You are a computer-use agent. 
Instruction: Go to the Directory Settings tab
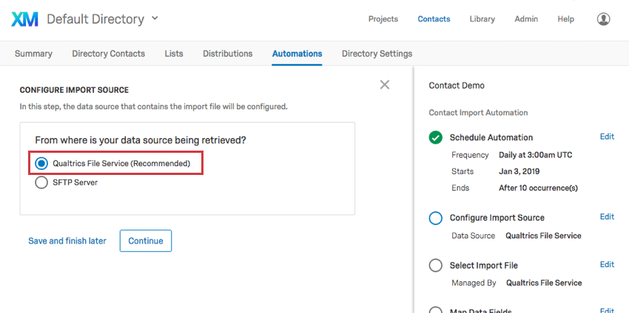377,53
